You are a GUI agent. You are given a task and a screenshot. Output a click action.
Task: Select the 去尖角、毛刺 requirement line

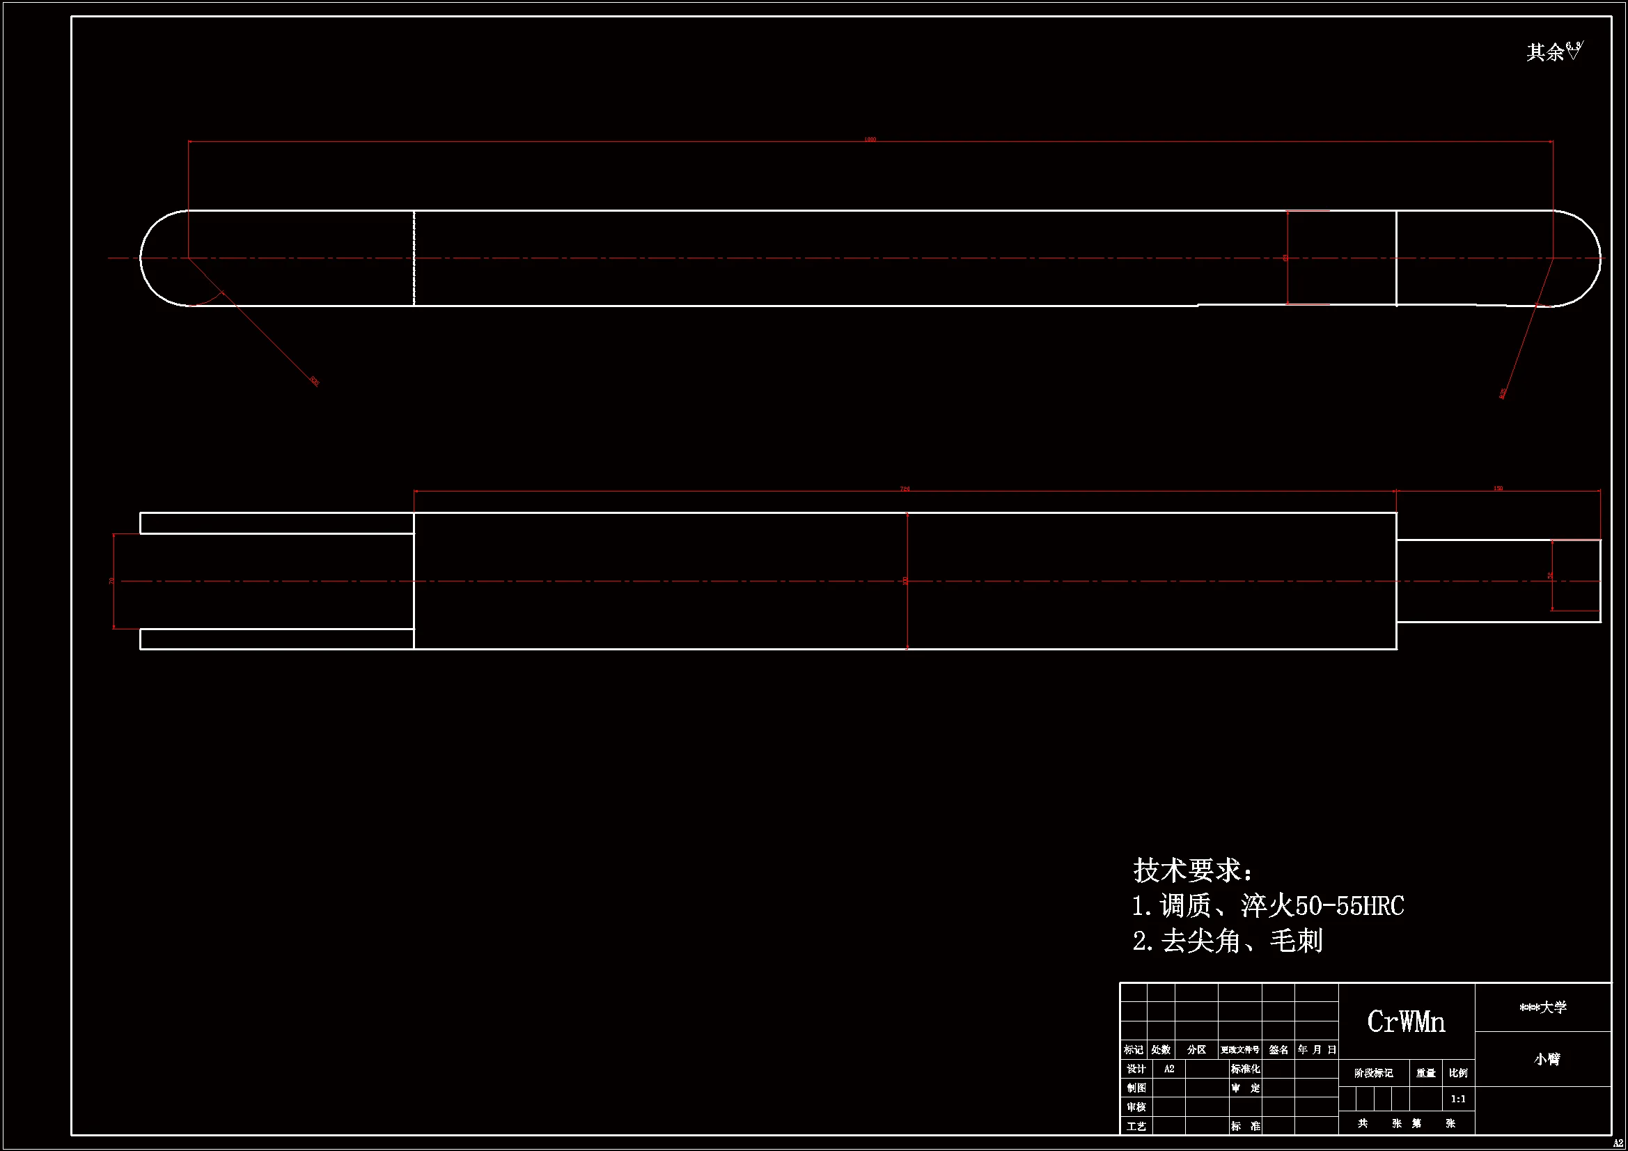click(x=1228, y=942)
